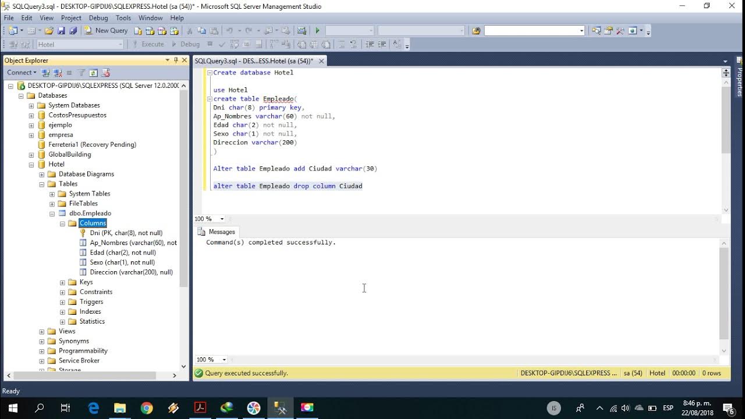
Task: Click the Parse checkmark icon
Action: (x=222, y=44)
